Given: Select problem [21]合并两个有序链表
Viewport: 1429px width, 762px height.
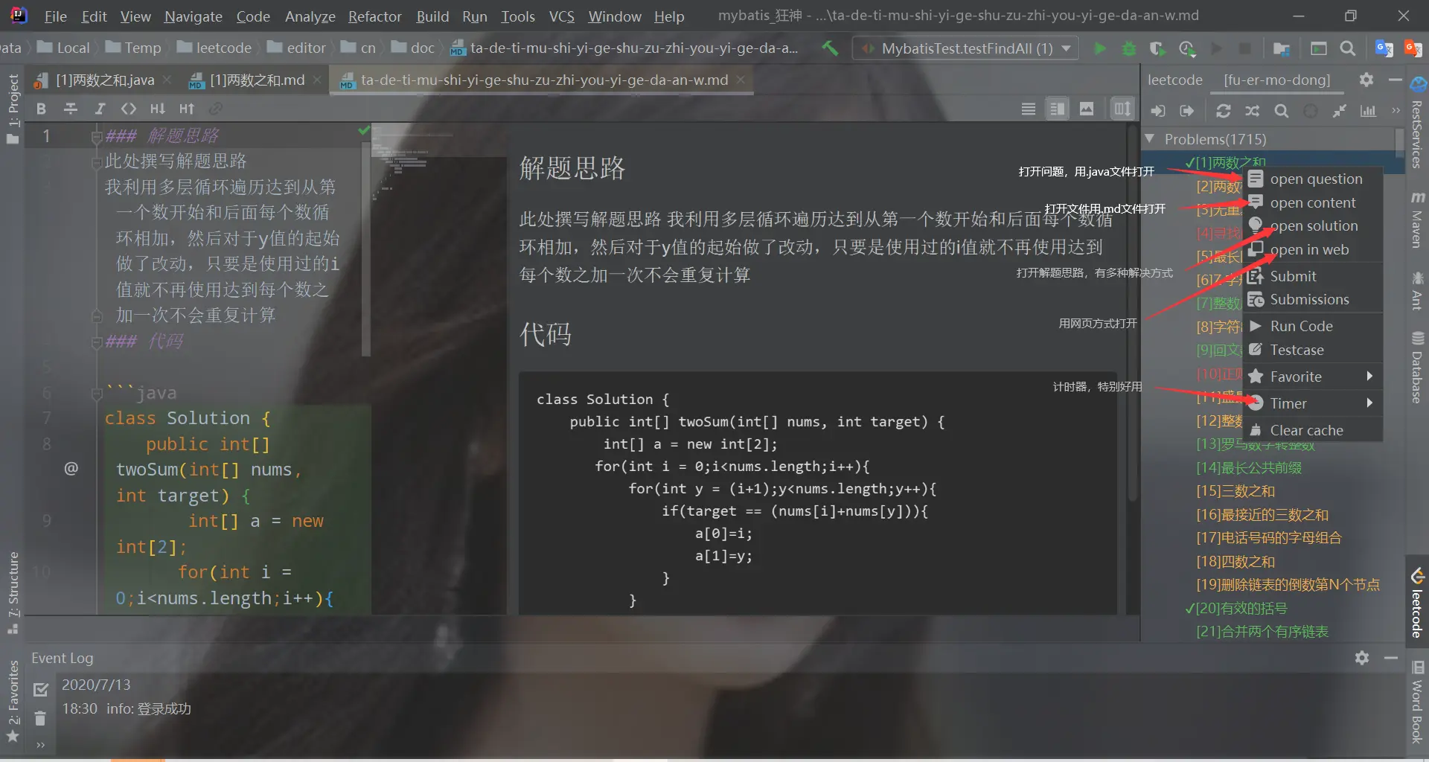Looking at the screenshot, I should (x=1262, y=631).
